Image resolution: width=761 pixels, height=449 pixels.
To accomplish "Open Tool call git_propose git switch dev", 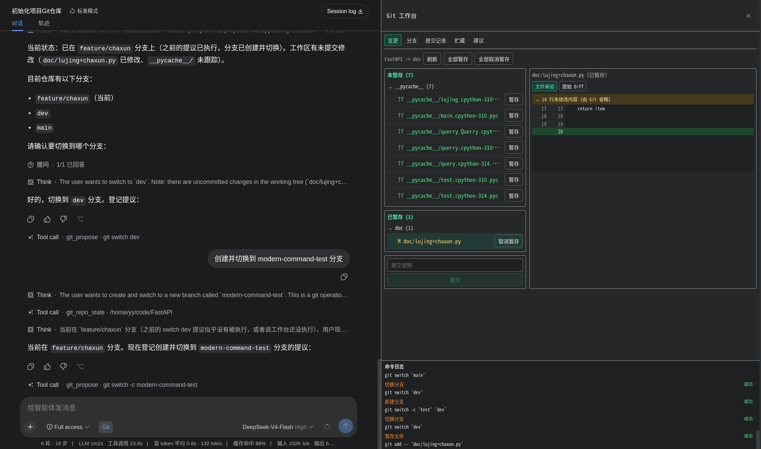I will (x=84, y=237).
